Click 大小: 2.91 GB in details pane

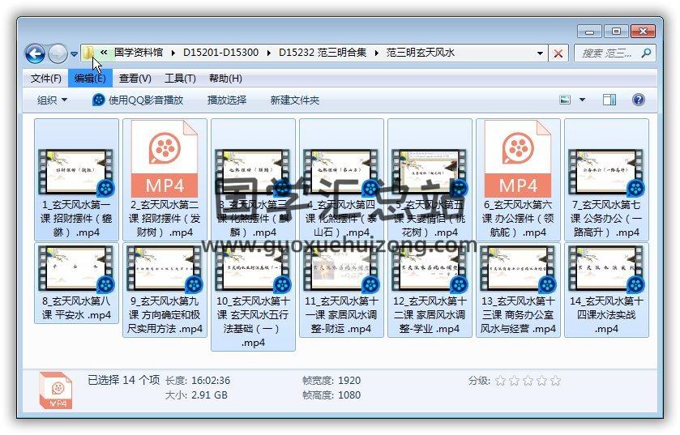point(196,395)
